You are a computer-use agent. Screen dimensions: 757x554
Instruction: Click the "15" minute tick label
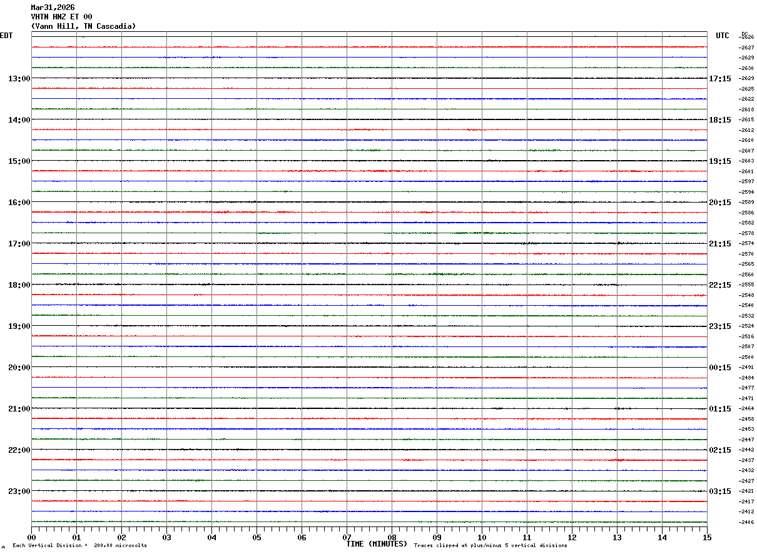click(707, 537)
